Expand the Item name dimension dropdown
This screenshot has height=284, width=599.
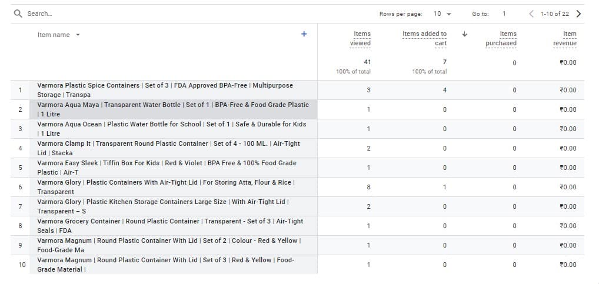[x=78, y=35]
